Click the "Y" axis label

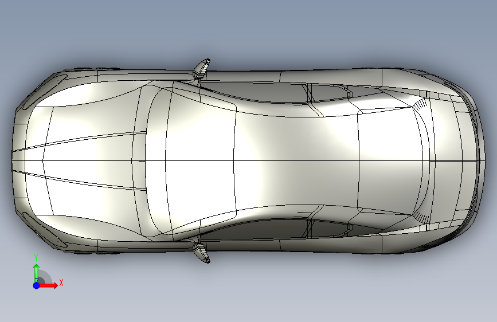[36, 258]
